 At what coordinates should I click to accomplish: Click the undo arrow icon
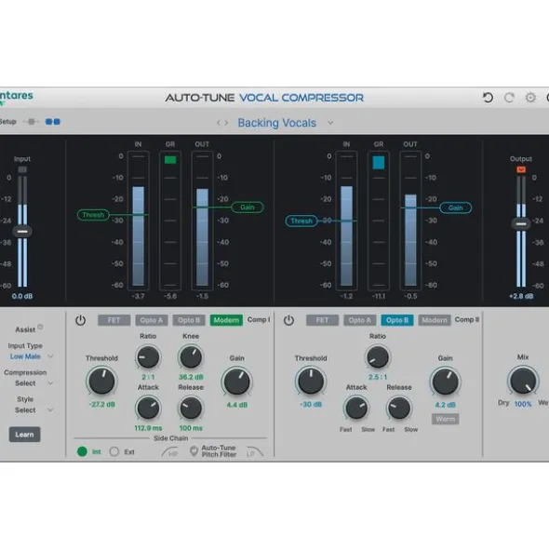coord(488,97)
